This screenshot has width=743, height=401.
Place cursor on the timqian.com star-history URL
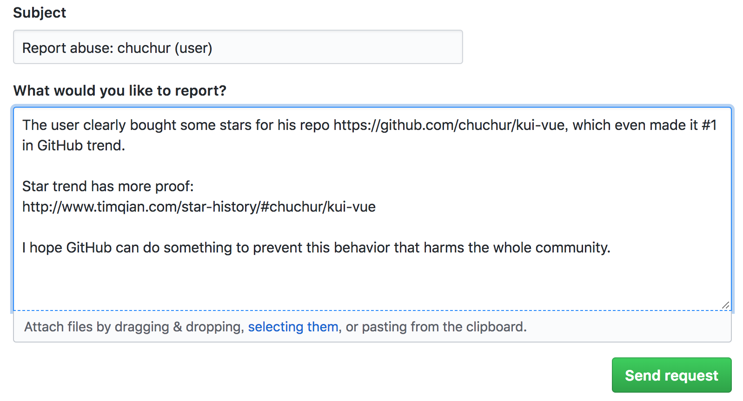pos(199,207)
